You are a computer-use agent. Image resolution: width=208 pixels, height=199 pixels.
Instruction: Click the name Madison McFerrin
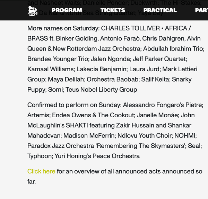click(x=89, y=136)
